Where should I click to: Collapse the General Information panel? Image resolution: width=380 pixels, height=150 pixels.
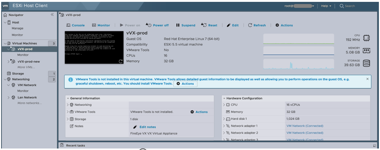[x=67, y=99]
